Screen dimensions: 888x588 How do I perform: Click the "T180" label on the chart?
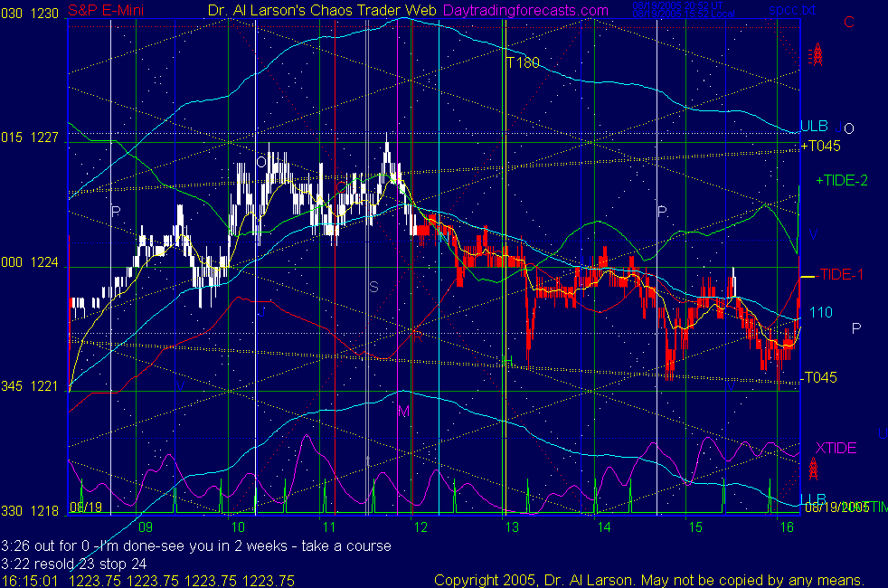click(x=523, y=62)
